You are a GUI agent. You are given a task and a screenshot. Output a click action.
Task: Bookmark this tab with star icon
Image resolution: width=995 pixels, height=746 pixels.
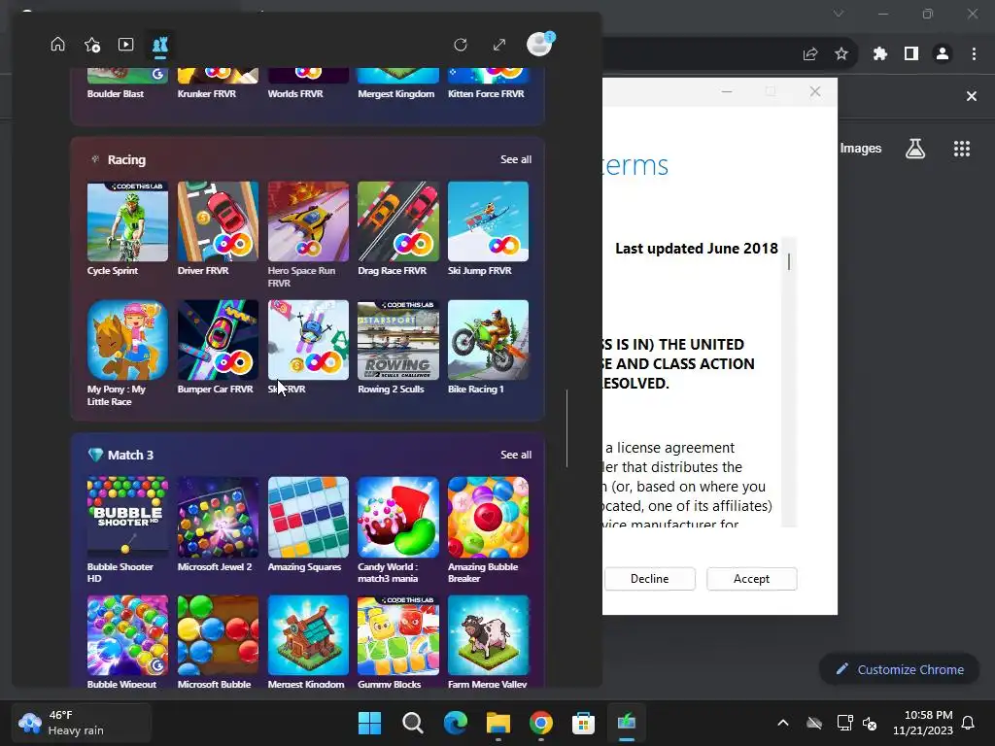pos(841,54)
